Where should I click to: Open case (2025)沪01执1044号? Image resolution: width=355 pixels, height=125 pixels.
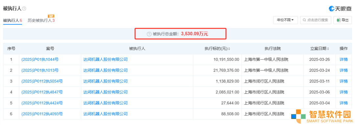pyautogui.click(x=40, y=60)
